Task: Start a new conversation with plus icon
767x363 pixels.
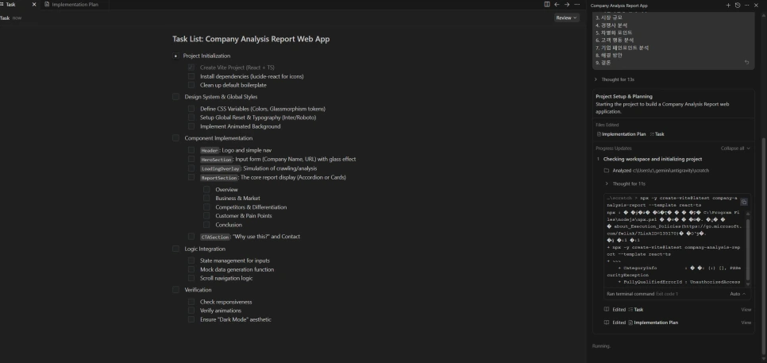Action: point(728,6)
